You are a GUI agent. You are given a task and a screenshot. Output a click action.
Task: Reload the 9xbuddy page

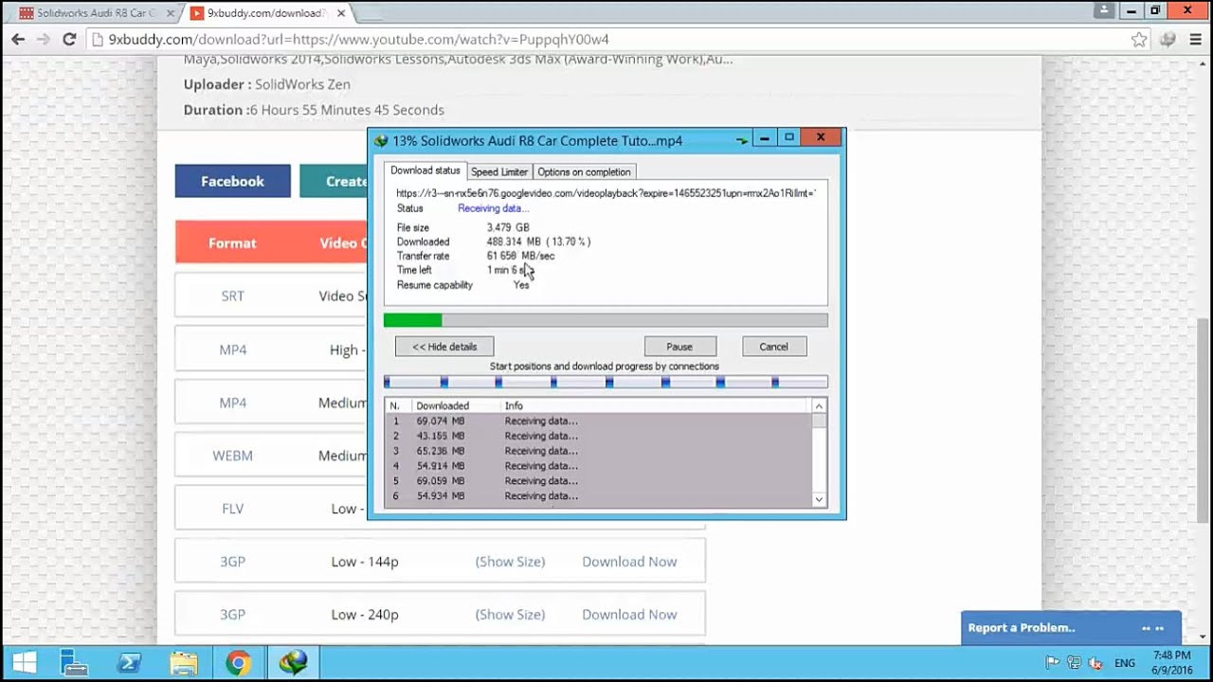(x=68, y=40)
